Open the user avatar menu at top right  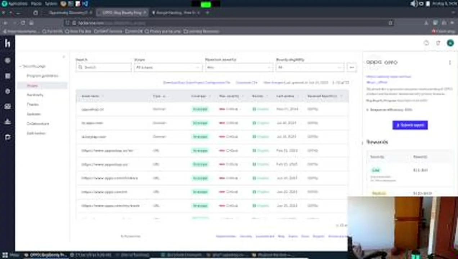click(x=450, y=43)
